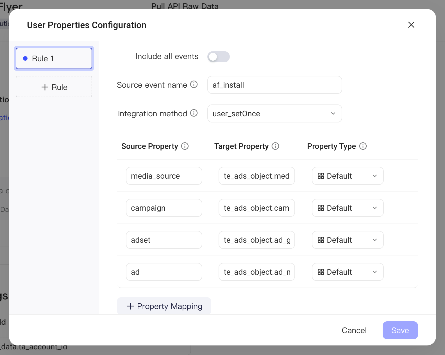This screenshot has width=445, height=355.
Task: Open Property Type dropdown for media_source row
Action: (348, 176)
